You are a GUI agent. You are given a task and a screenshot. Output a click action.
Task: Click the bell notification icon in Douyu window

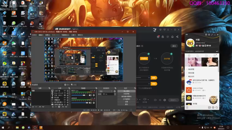click(172, 37)
